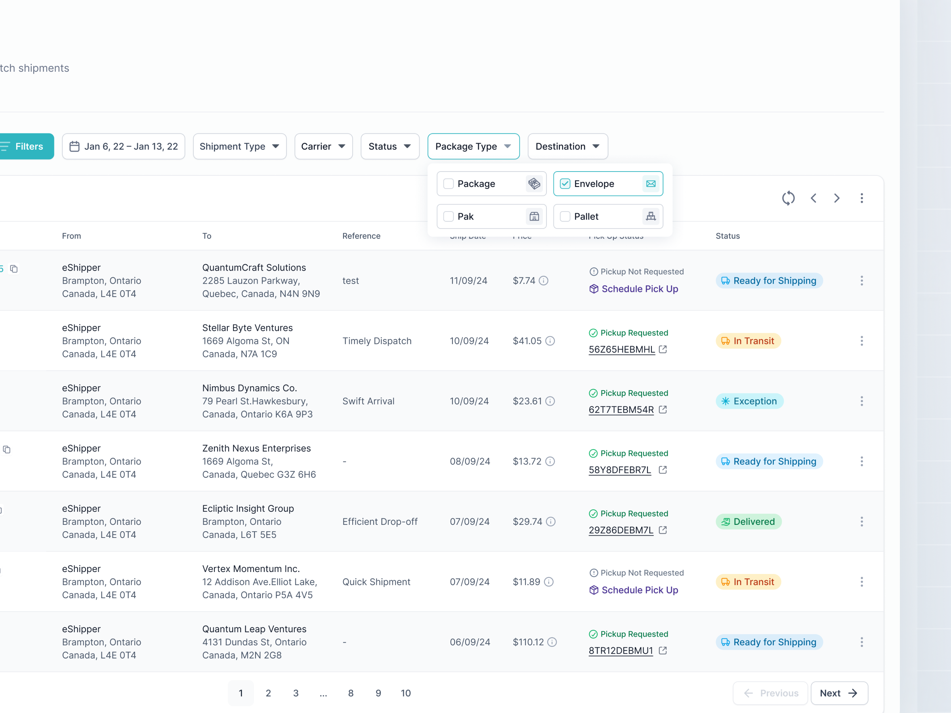Click the calendar icon in the date range filter
951x713 pixels.
tap(75, 146)
